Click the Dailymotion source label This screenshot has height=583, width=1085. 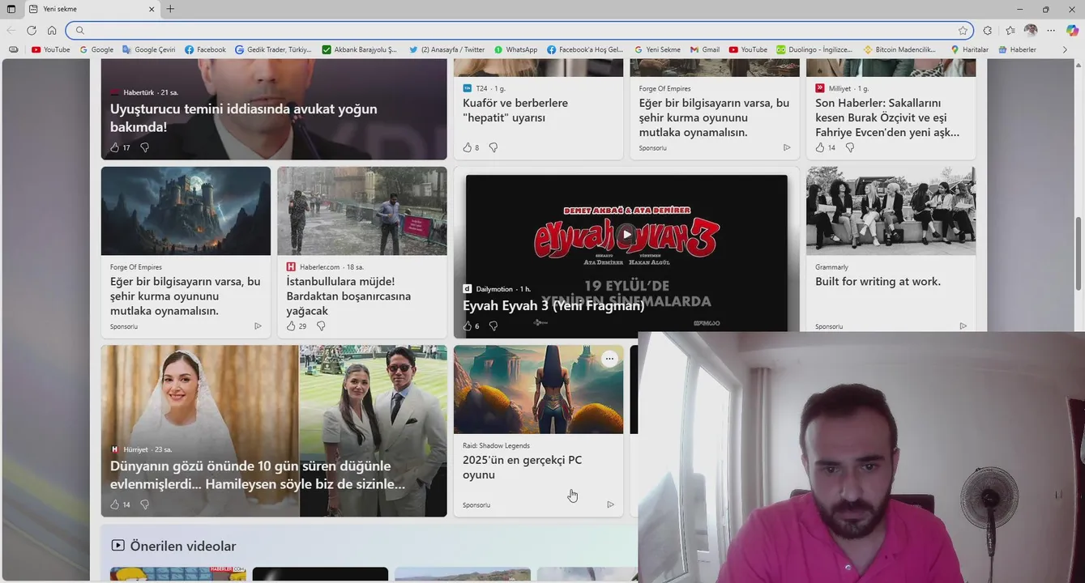(x=494, y=289)
